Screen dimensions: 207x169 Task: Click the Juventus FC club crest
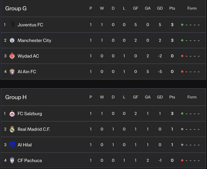coord(12,25)
